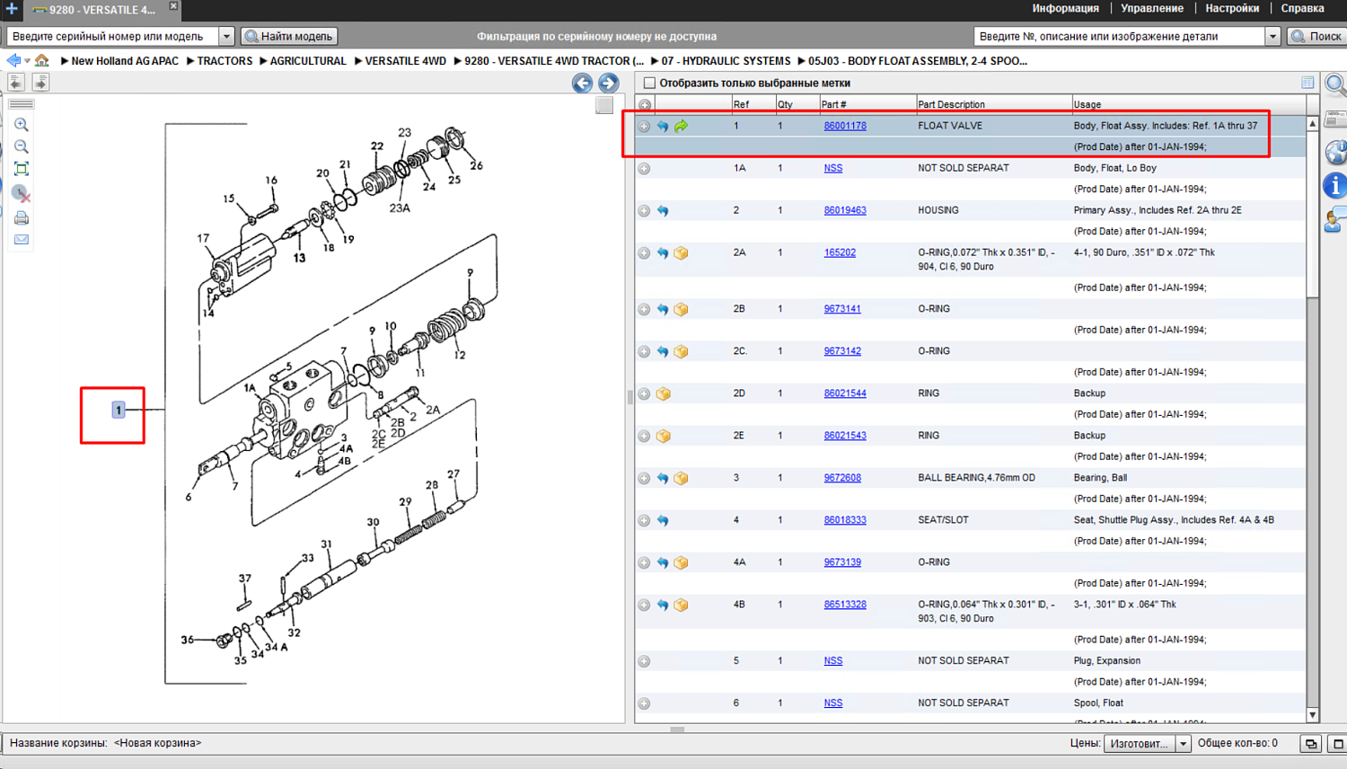Go to 'New Holland AG APAC' breadcrumb

point(125,61)
